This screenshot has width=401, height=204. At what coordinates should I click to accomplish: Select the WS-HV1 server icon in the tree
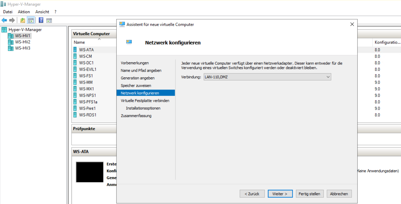tap(11, 36)
